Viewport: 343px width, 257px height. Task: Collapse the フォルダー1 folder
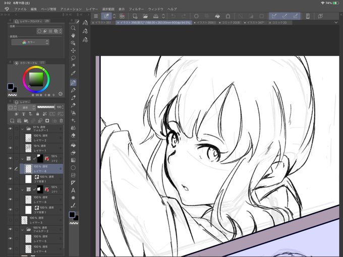(22, 129)
